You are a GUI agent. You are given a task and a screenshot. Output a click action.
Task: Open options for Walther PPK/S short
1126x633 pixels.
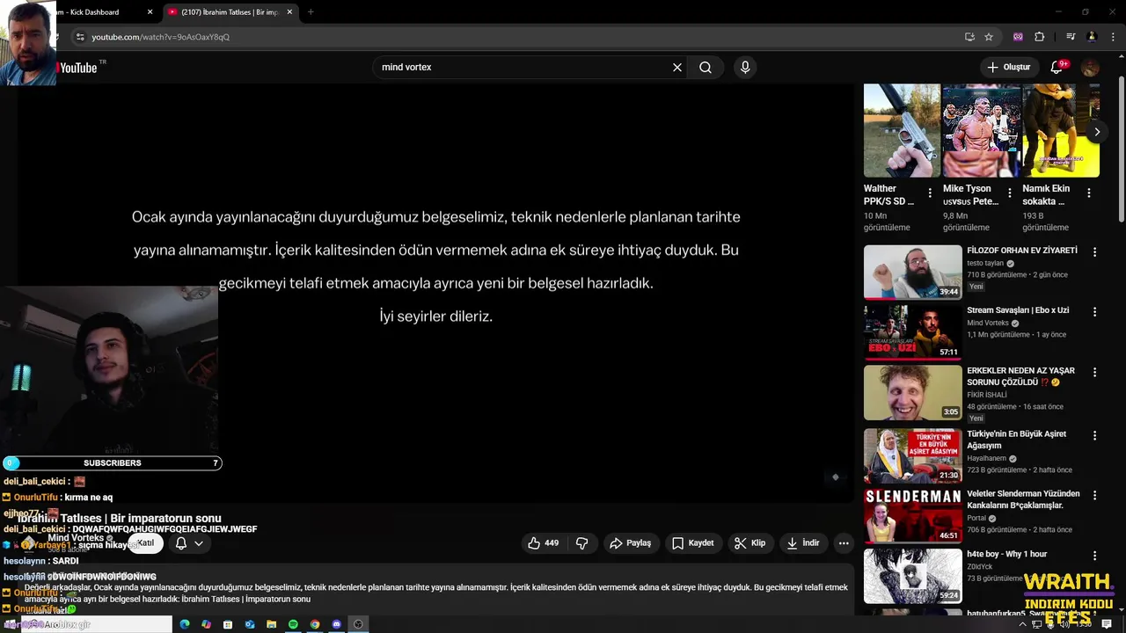(930, 193)
